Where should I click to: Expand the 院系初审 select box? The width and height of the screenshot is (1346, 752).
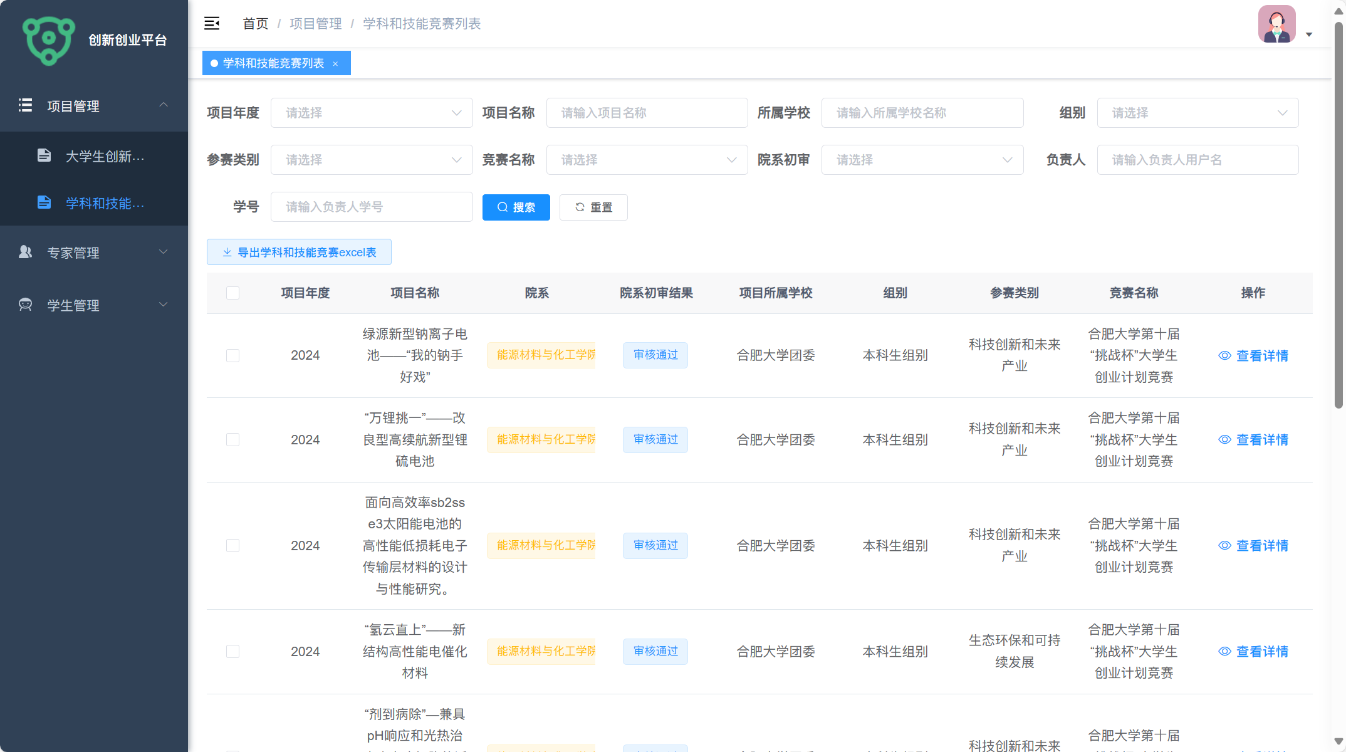922,160
